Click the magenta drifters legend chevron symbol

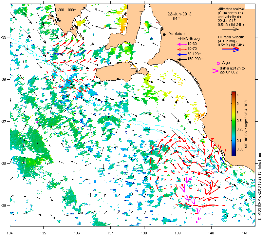(x=215, y=71)
